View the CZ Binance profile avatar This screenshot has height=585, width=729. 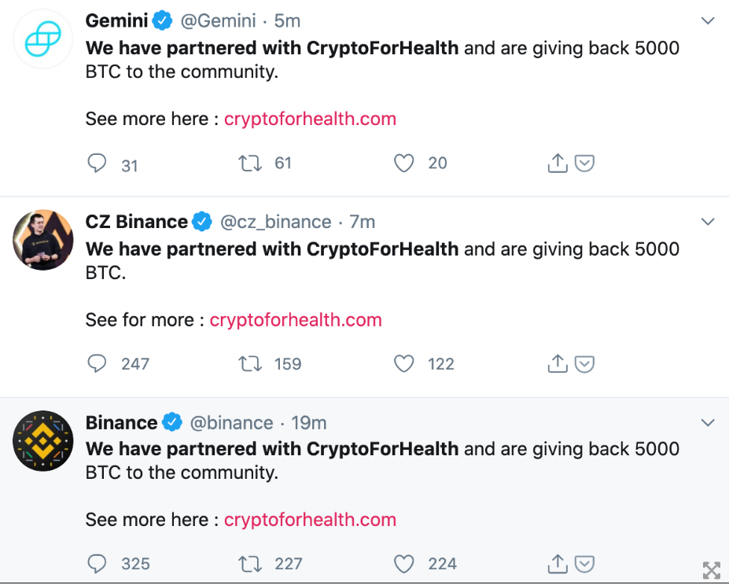click(43, 240)
